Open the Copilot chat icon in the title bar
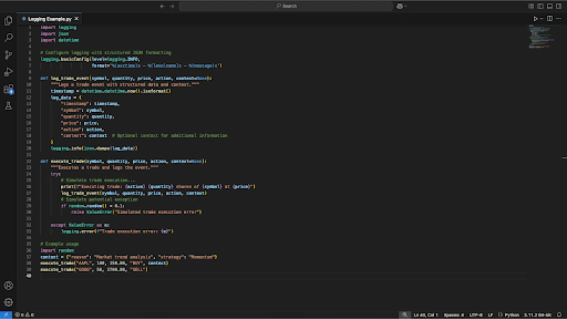 click(x=400, y=6)
